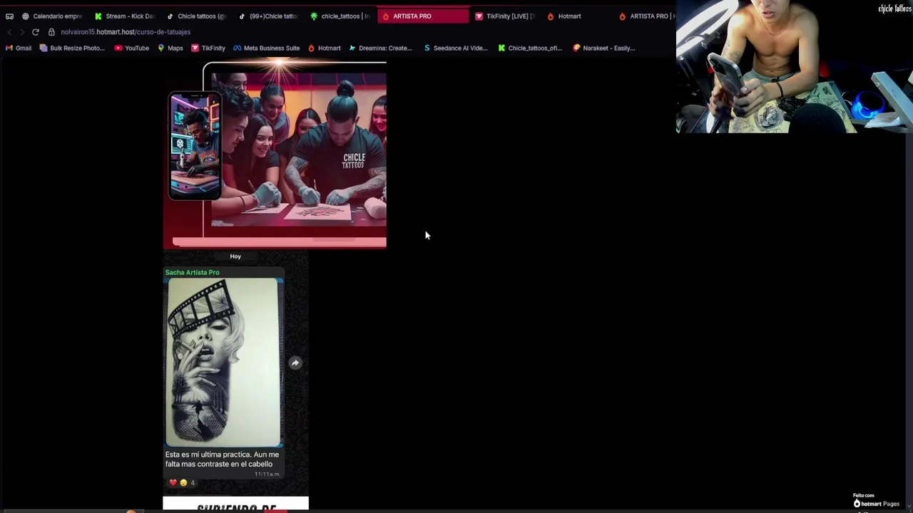
Task: Click the site lock icon in address bar
Action: click(x=51, y=32)
